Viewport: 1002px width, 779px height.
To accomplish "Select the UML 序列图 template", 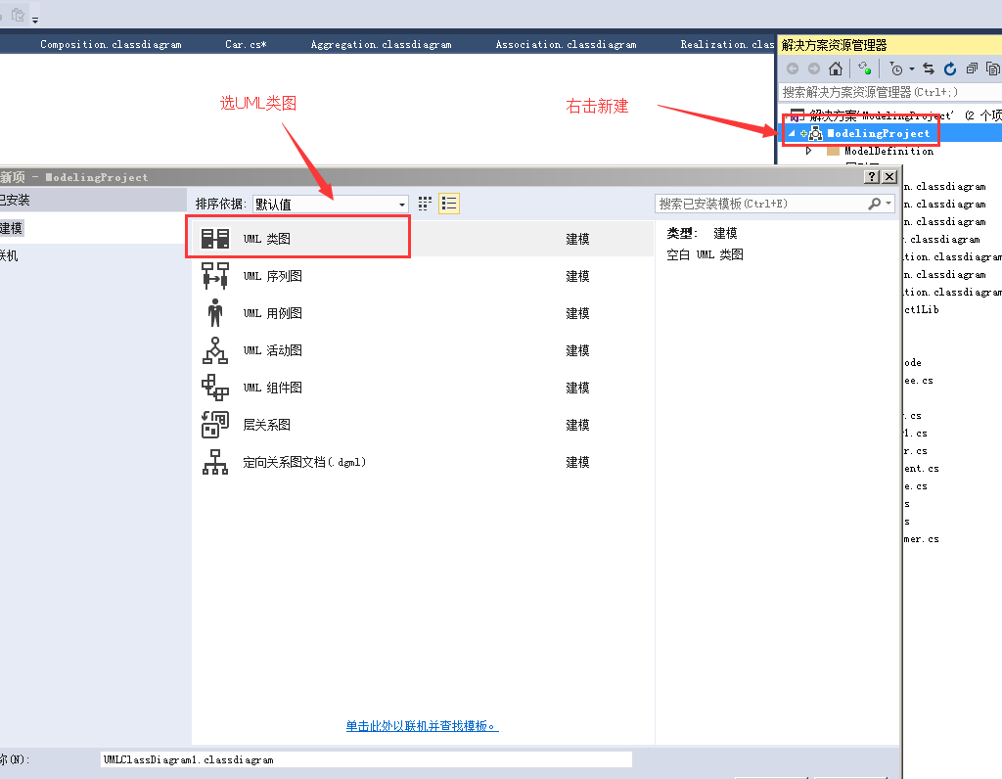I will pos(423,276).
